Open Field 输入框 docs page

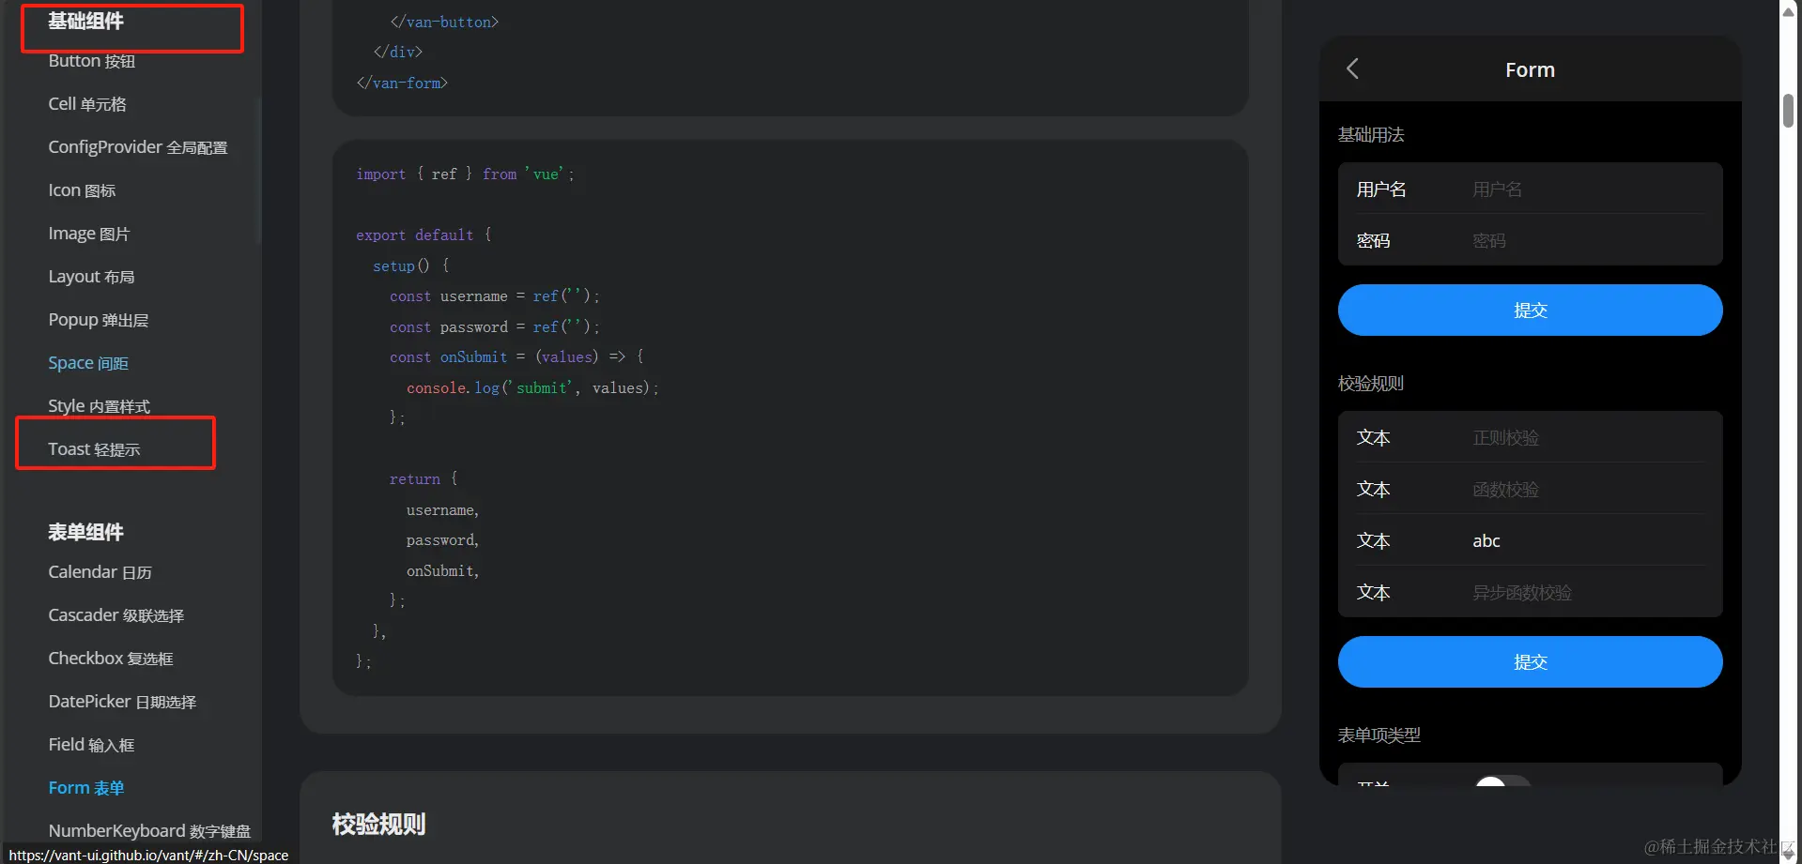tap(91, 745)
